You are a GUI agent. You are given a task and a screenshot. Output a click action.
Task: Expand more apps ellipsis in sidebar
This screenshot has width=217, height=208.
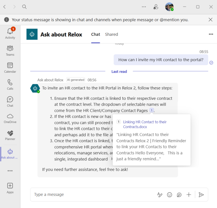pyautogui.click(x=10, y=171)
